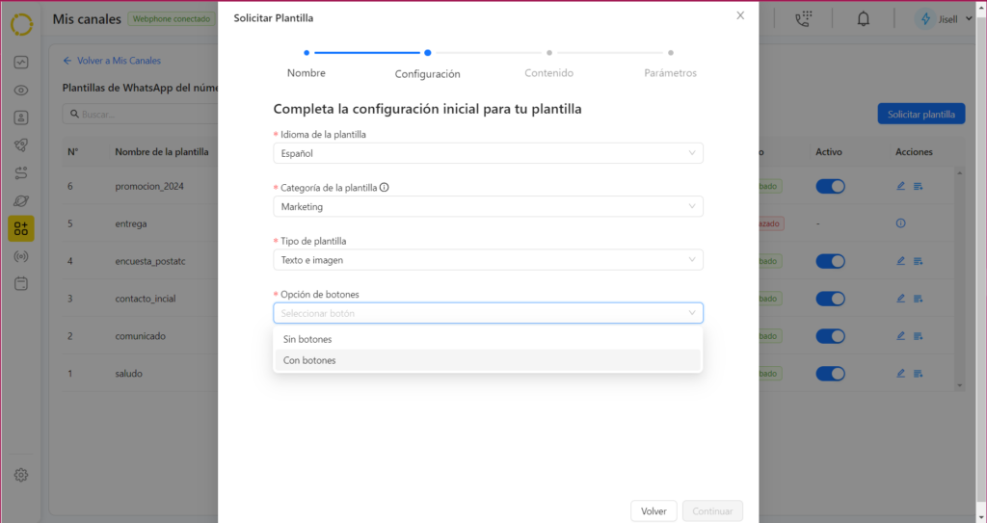Open the calendar icon in sidebar

coord(21,284)
